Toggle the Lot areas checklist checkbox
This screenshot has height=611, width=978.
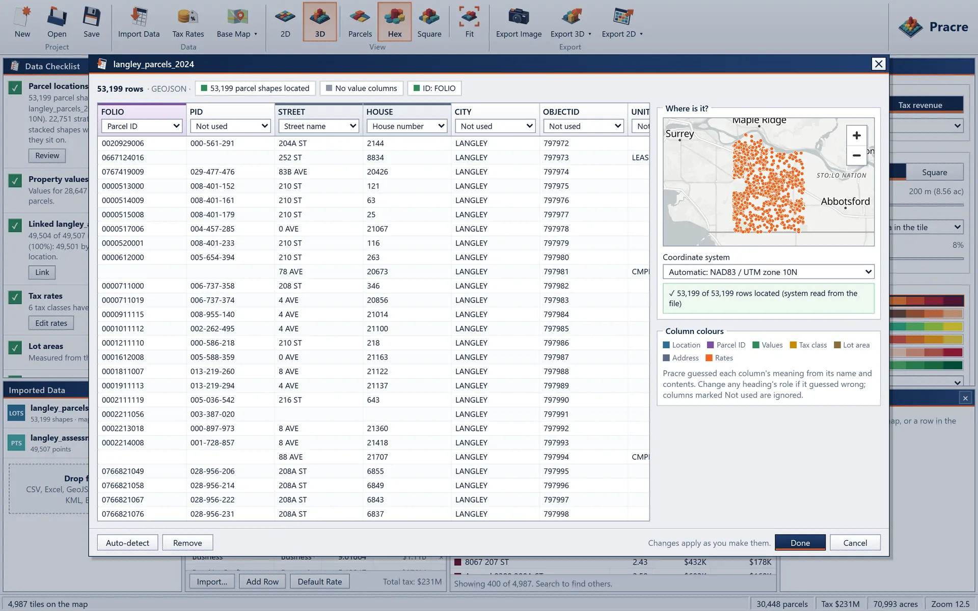coord(15,348)
